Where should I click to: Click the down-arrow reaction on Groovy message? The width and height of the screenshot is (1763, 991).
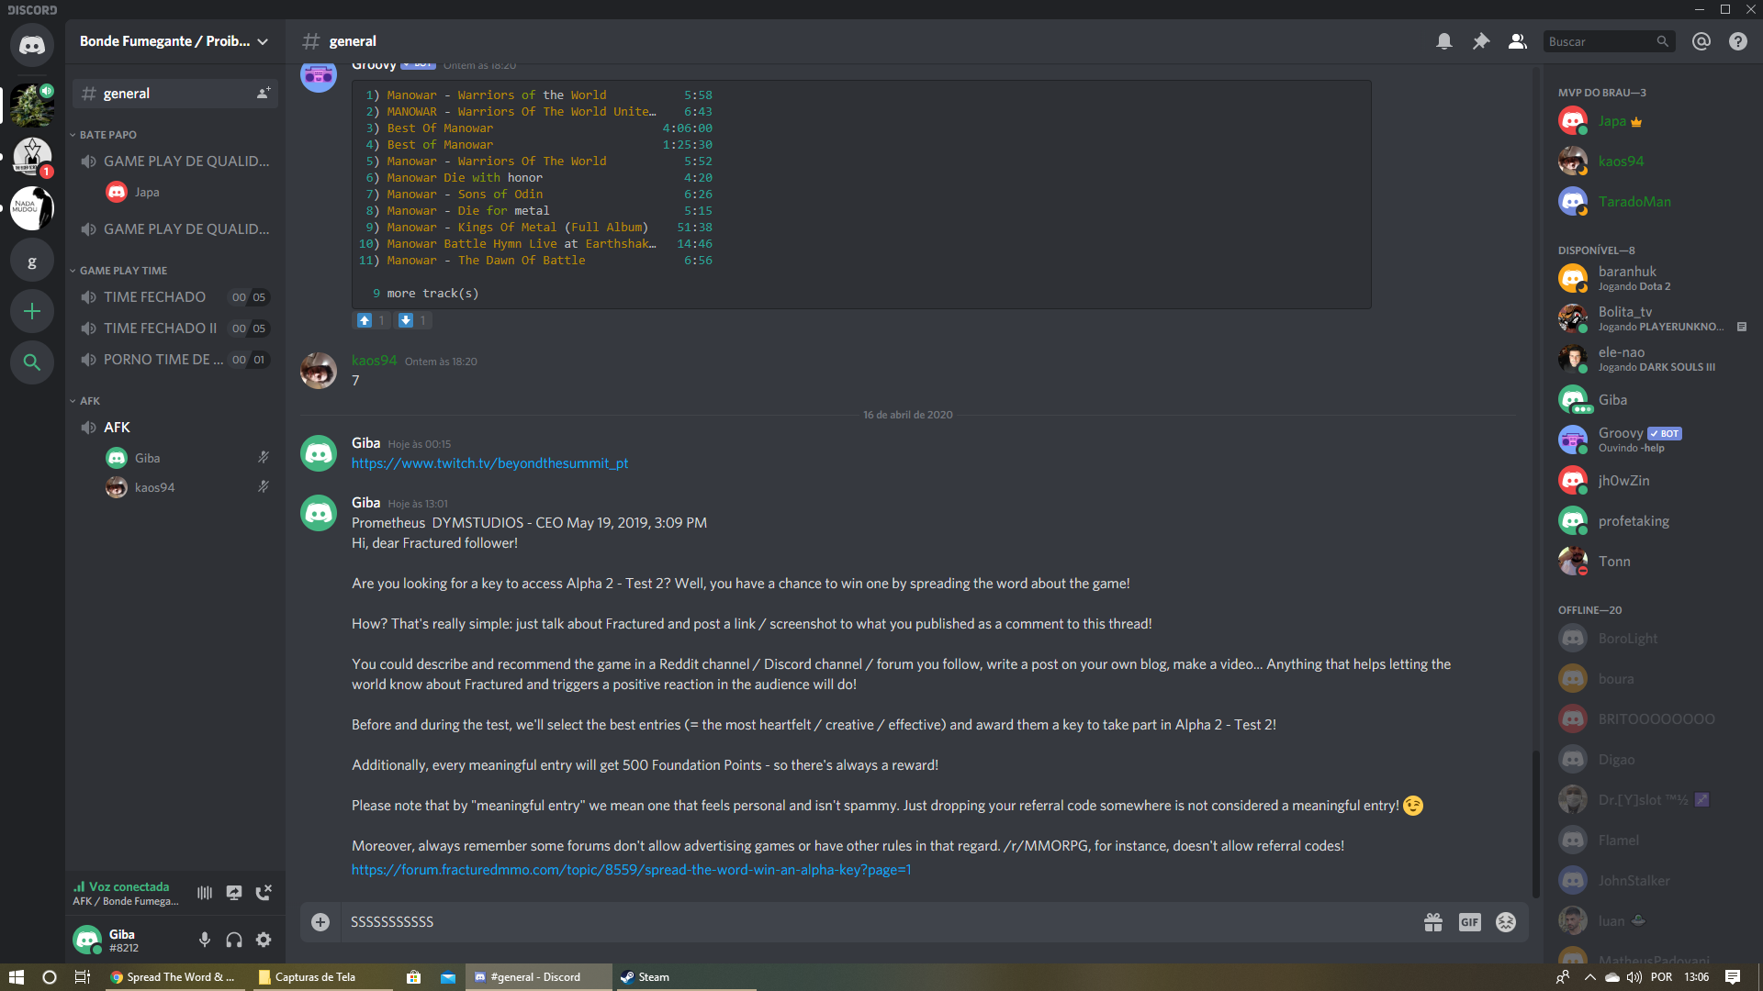[413, 320]
